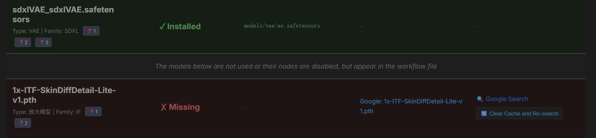
Task: Open Google: 1x-ITF-SkinDiffDetail-Lite-v1.pth link
Action: [411, 106]
